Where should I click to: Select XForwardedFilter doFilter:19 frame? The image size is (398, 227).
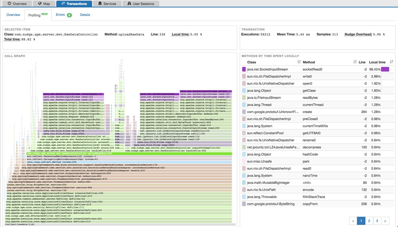118,216
